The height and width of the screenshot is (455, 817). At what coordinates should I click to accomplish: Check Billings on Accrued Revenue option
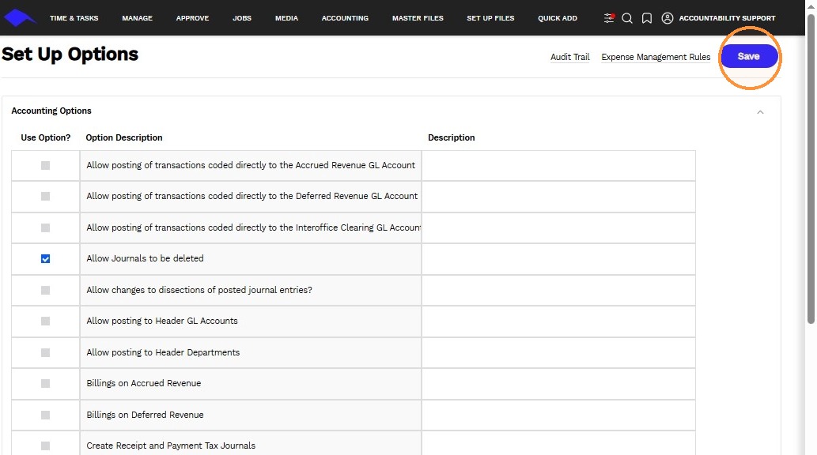pyautogui.click(x=45, y=384)
